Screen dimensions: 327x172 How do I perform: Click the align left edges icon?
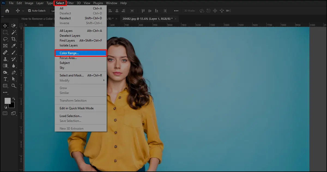(x=110, y=11)
